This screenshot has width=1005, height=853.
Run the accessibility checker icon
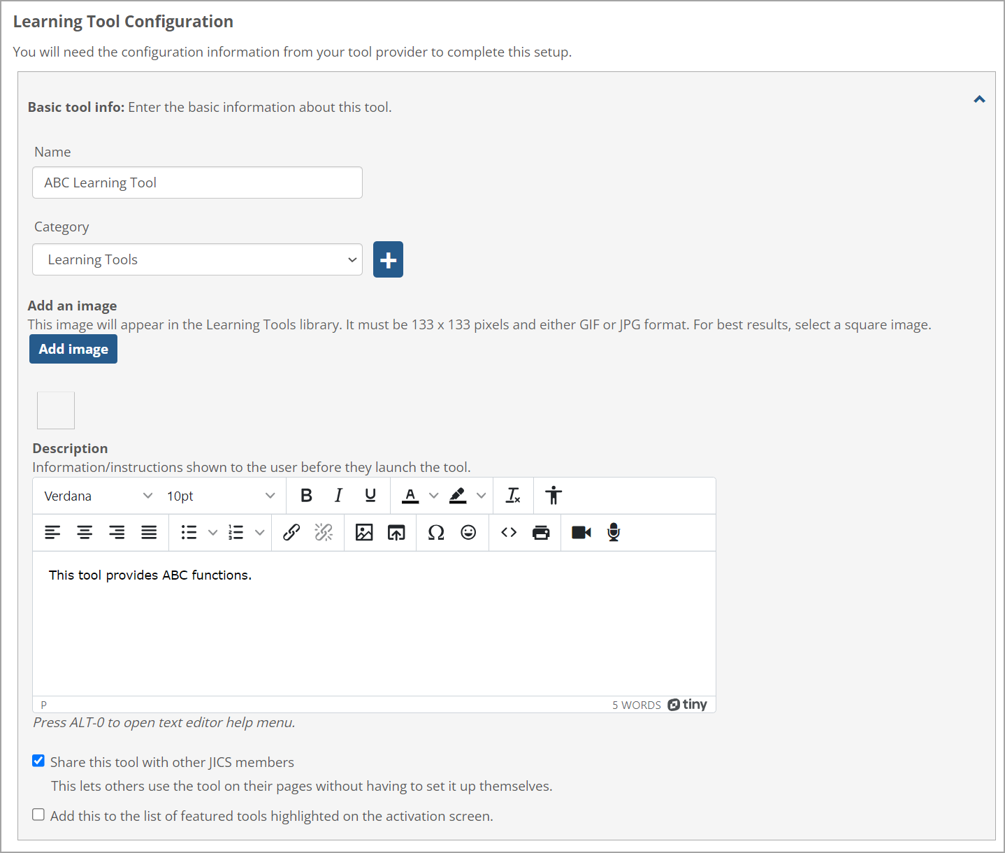[554, 496]
